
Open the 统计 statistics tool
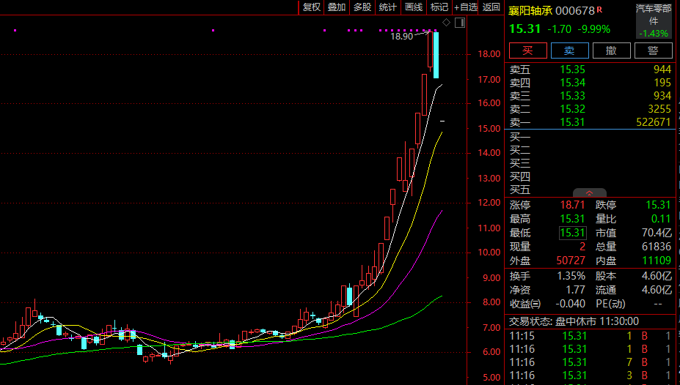(388, 7)
